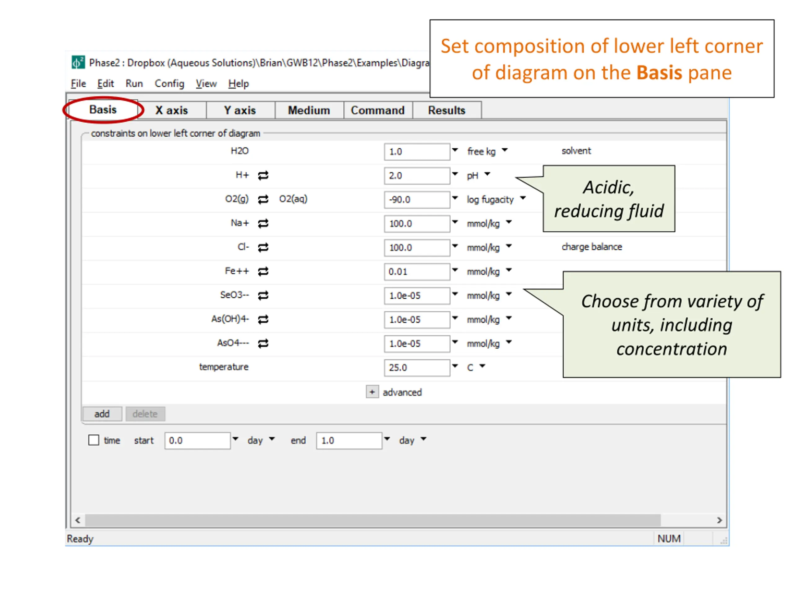Click the swap icon beside AsO4---
Viewport: 794px width, 596px height.
tap(263, 343)
